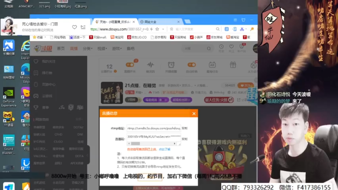Click the 福星挑战 purple button

coord(156,100)
